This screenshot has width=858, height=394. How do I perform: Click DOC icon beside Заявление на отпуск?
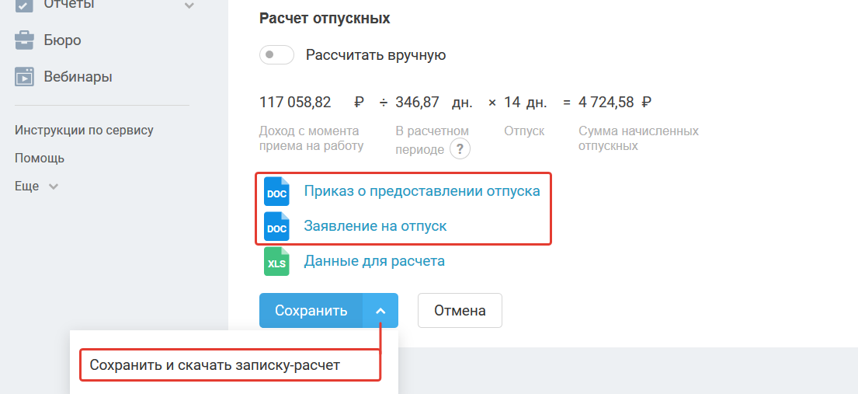276,226
